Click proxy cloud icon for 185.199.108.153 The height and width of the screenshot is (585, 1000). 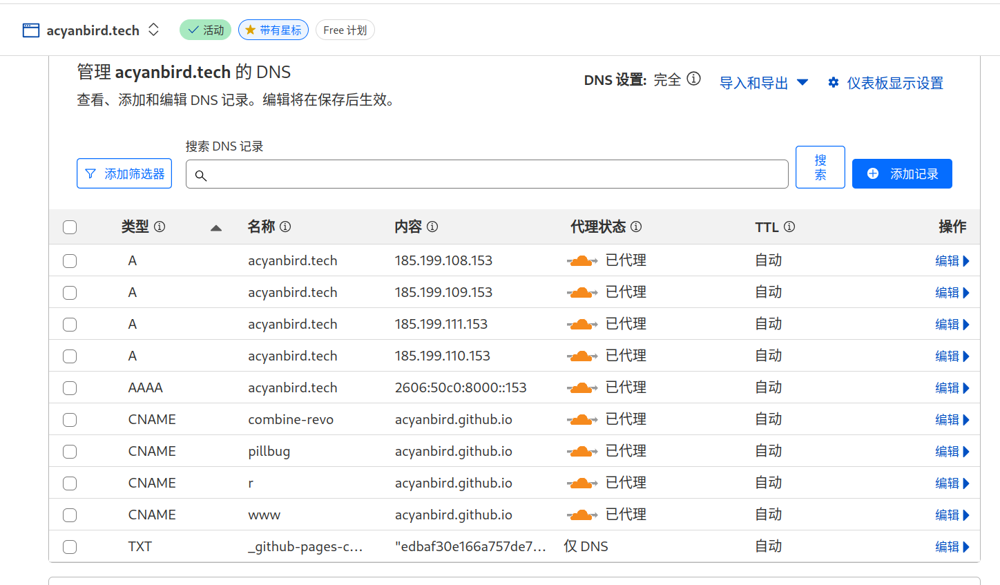point(582,261)
